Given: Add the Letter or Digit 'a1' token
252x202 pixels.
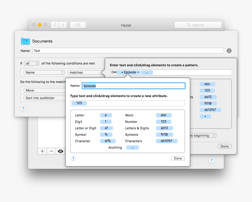Looking at the screenshot, I should coord(106,128).
